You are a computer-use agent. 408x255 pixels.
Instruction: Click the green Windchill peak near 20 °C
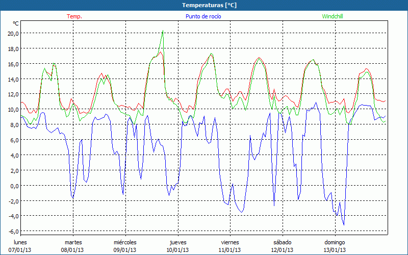(163, 31)
